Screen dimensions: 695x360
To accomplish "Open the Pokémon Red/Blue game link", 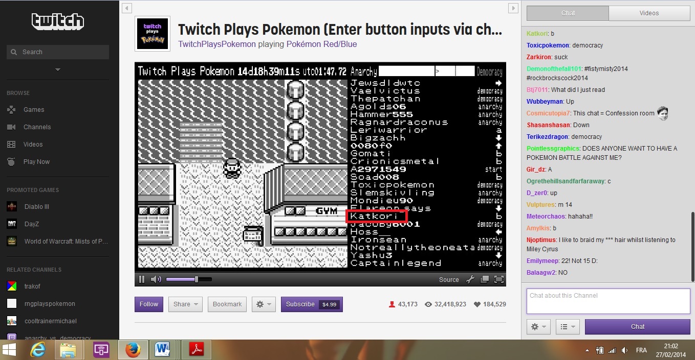I will tap(321, 44).
